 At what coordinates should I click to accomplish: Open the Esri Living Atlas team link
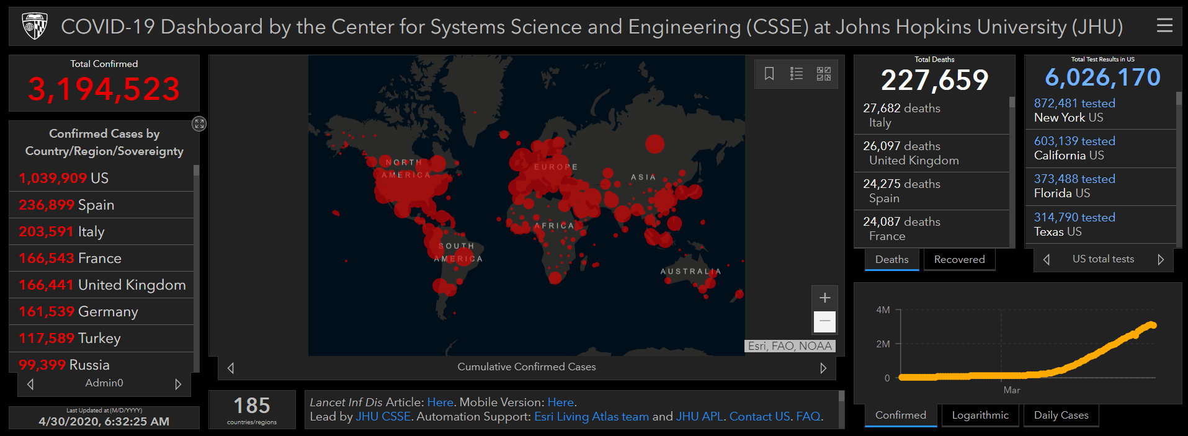591,417
